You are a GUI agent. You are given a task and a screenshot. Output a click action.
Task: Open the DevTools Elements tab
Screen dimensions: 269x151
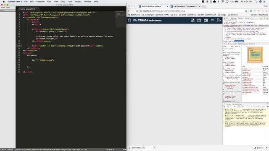(x=233, y=18)
